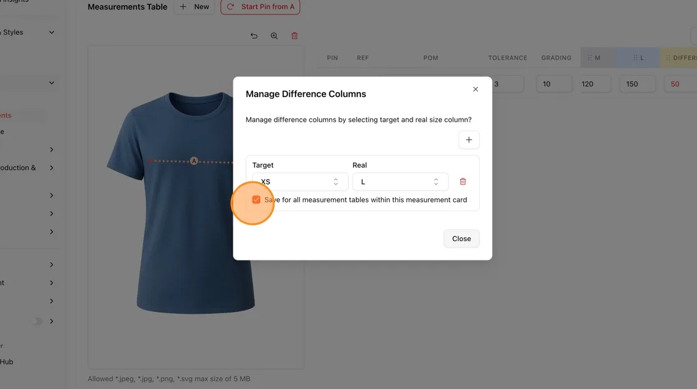The height and width of the screenshot is (389, 697).
Task: Click pin marker A on the t-shirt
Action: pos(194,161)
